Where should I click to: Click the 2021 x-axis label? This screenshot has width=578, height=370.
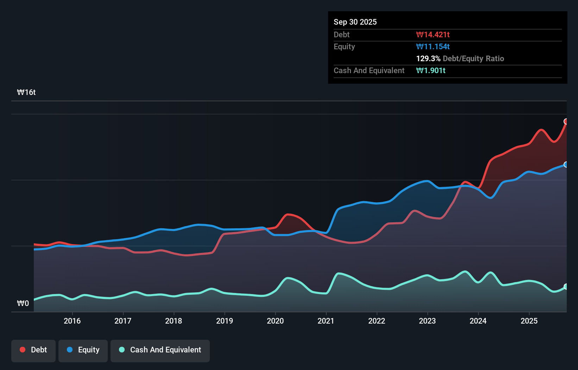click(x=326, y=321)
